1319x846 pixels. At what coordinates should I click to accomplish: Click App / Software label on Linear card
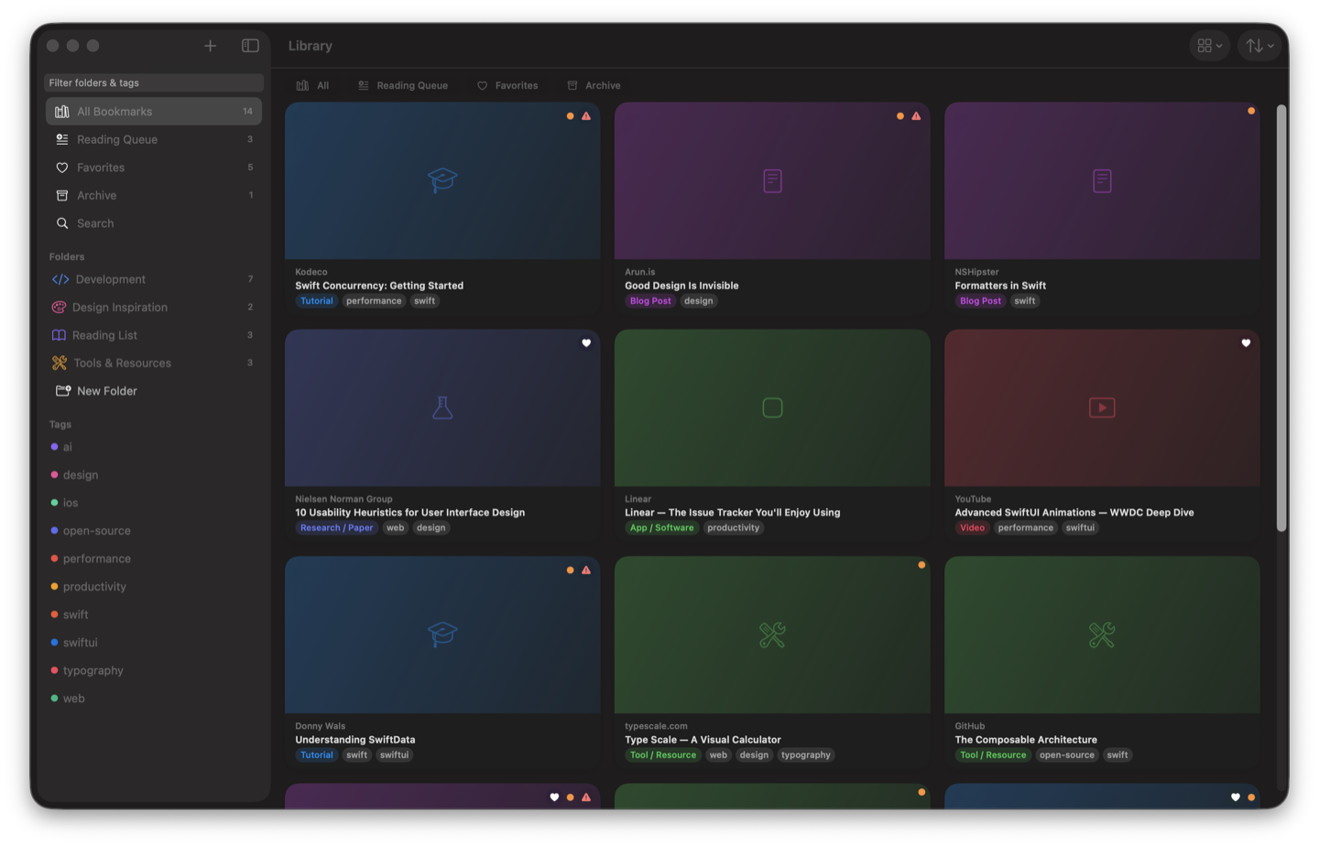coord(661,528)
